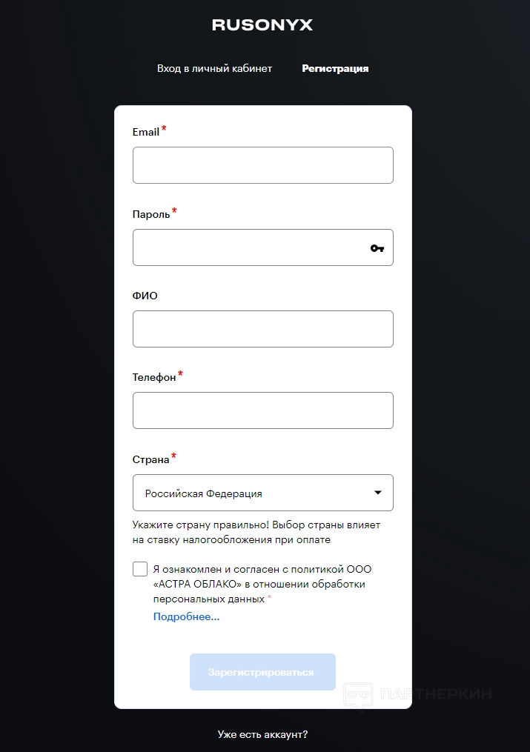Click the Уже есть аккаунт? link
This screenshot has width=530, height=752.
click(x=262, y=734)
